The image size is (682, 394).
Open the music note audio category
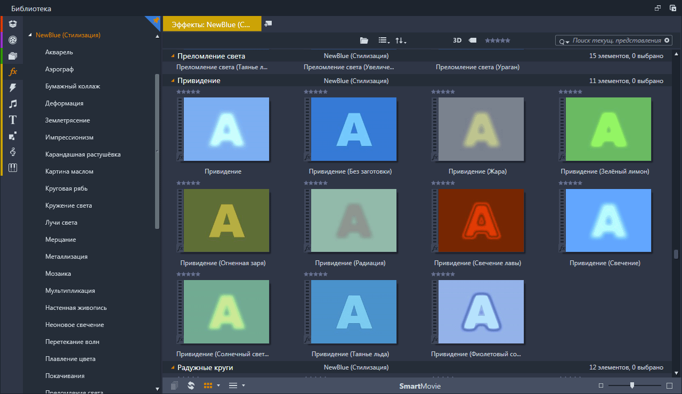pyautogui.click(x=13, y=104)
